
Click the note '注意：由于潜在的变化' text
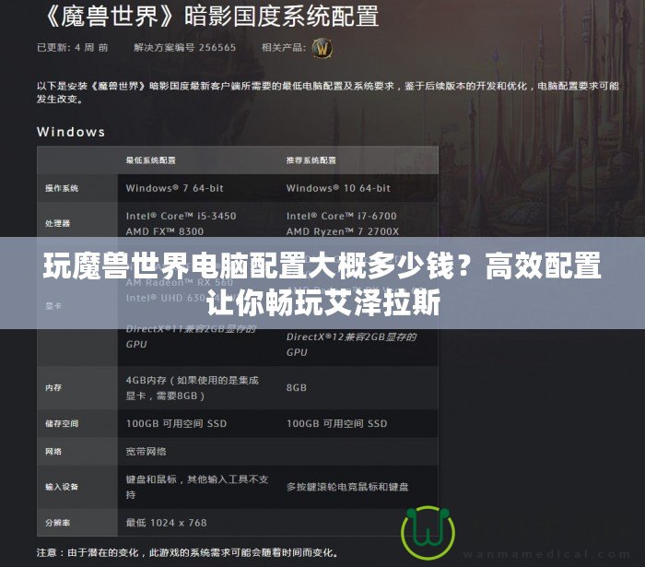187,552
